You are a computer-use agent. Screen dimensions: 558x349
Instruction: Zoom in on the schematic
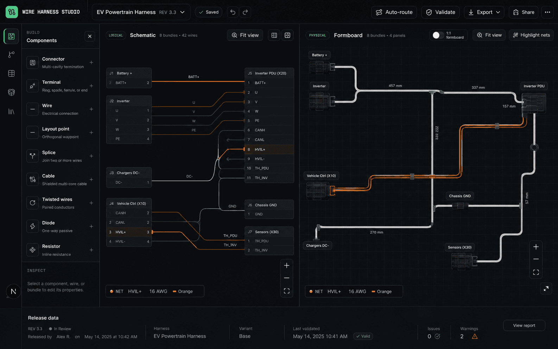[287, 266]
